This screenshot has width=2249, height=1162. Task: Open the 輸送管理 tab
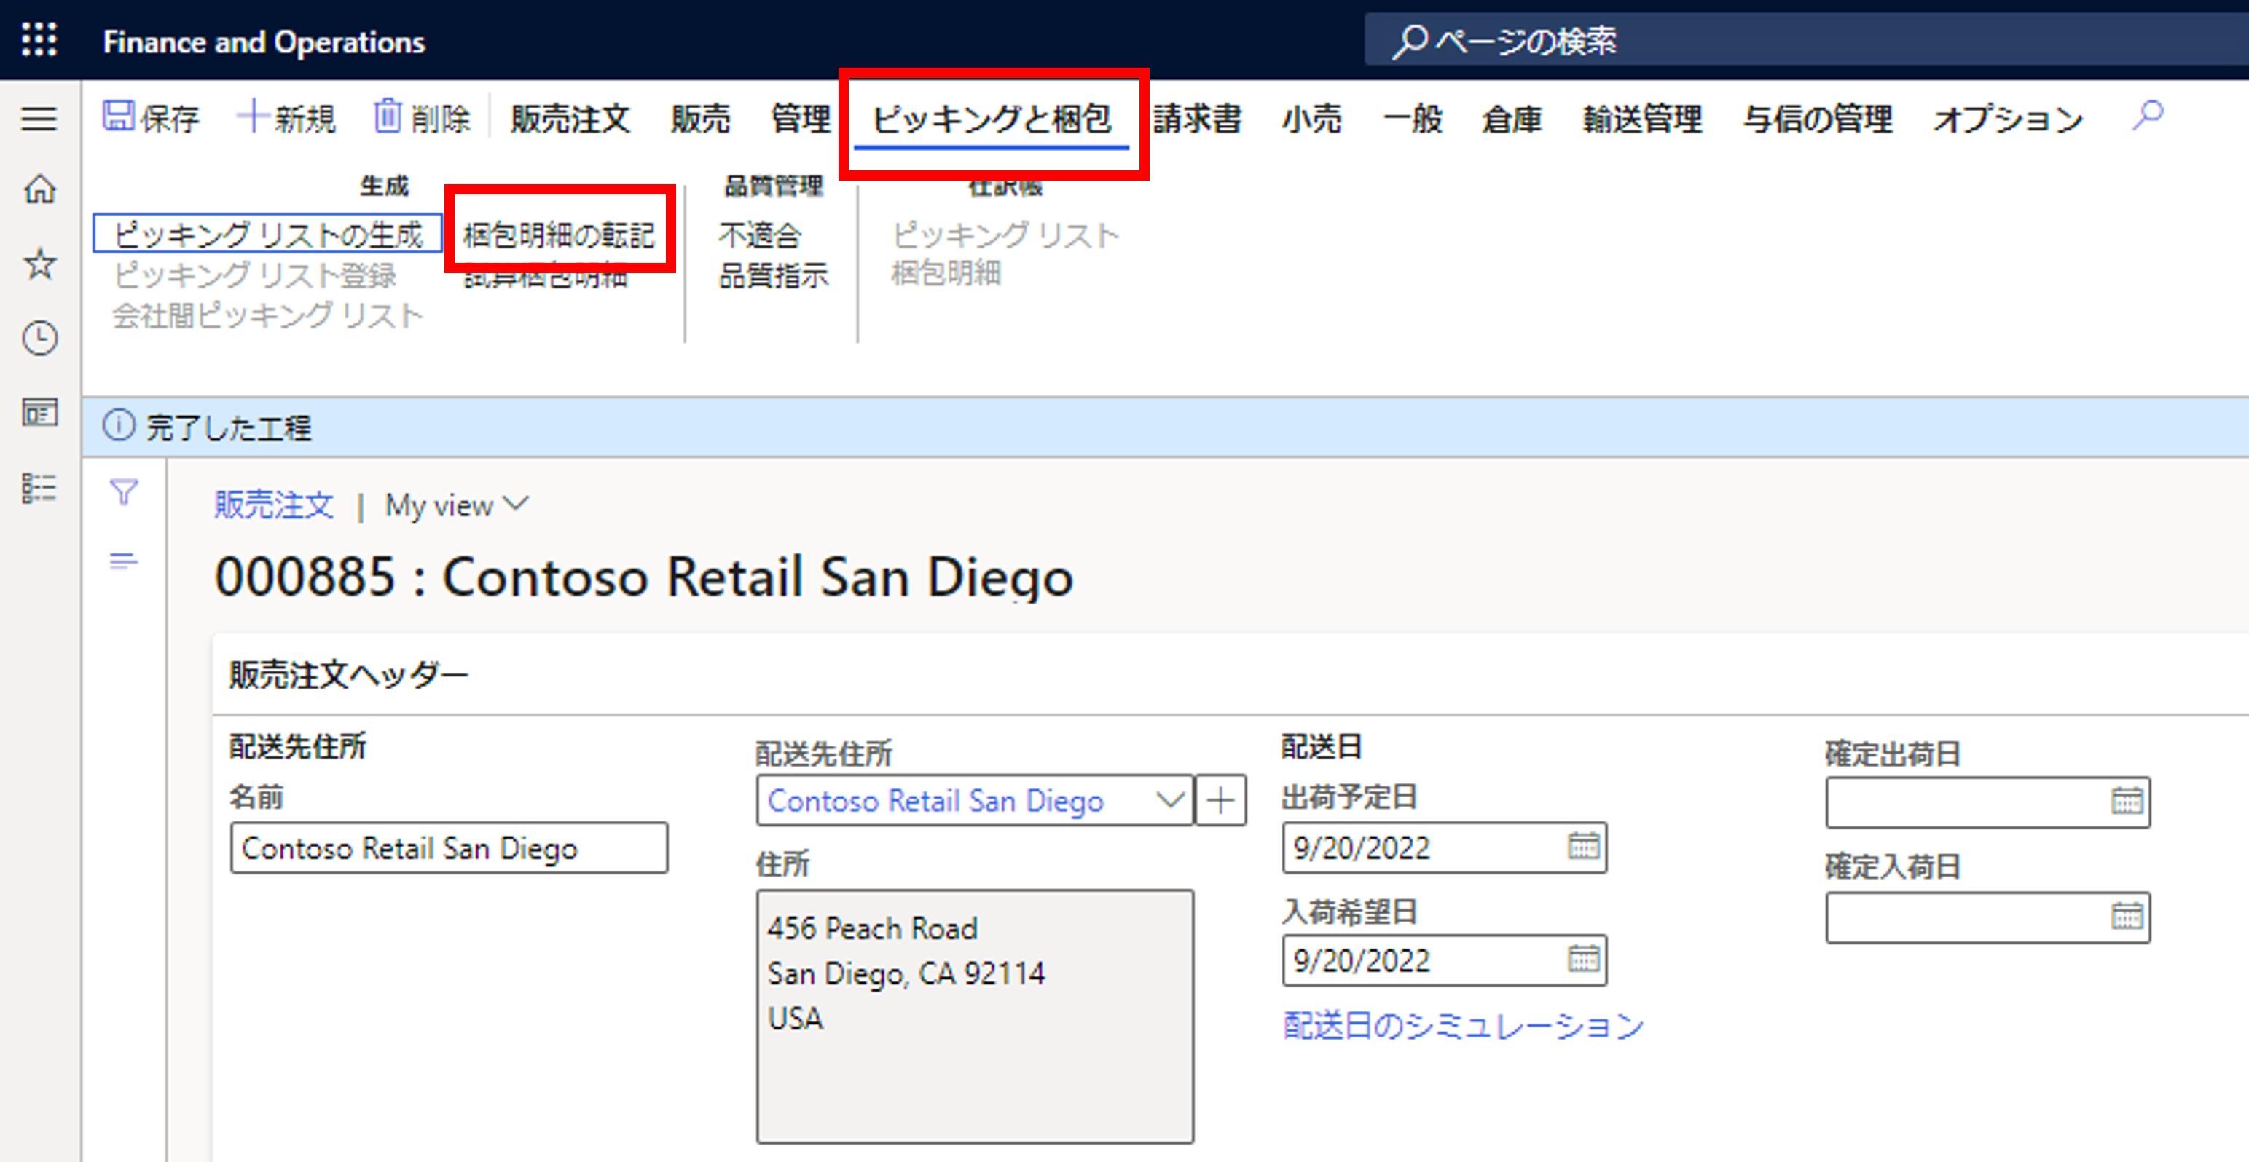pos(1642,119)
